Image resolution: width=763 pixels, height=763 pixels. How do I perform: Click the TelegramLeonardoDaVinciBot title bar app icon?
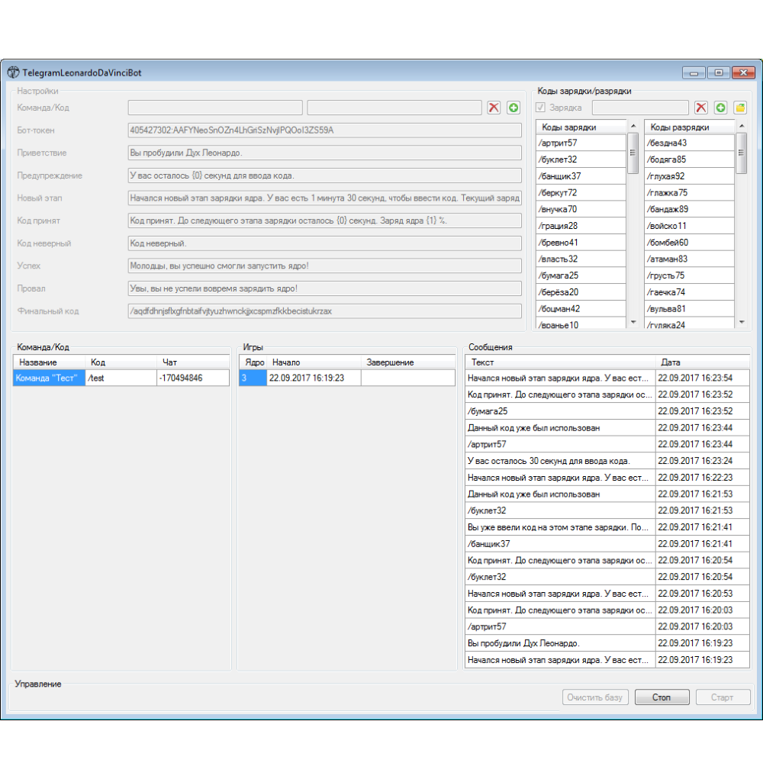point(14,72)
